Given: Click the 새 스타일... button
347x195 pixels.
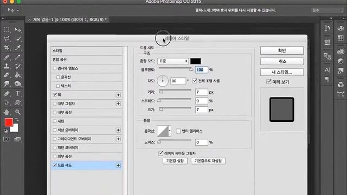Looking at the screenshot, I should 282,72.
